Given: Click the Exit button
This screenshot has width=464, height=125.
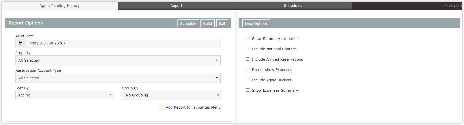Looking at the screenshot, I should [x=222, y=23].
